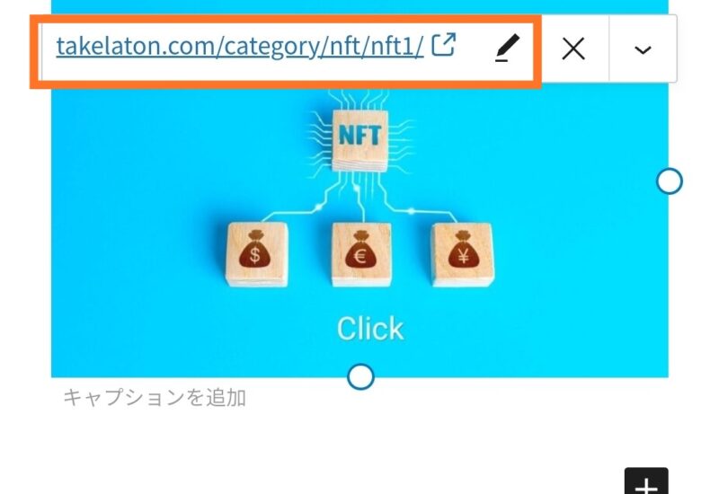Click the NFT wooden block in image
719x494 pixels.
359,139
